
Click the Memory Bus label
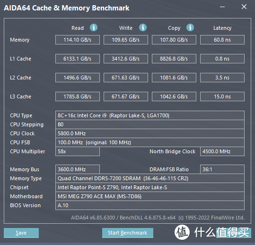pos(25,169)
